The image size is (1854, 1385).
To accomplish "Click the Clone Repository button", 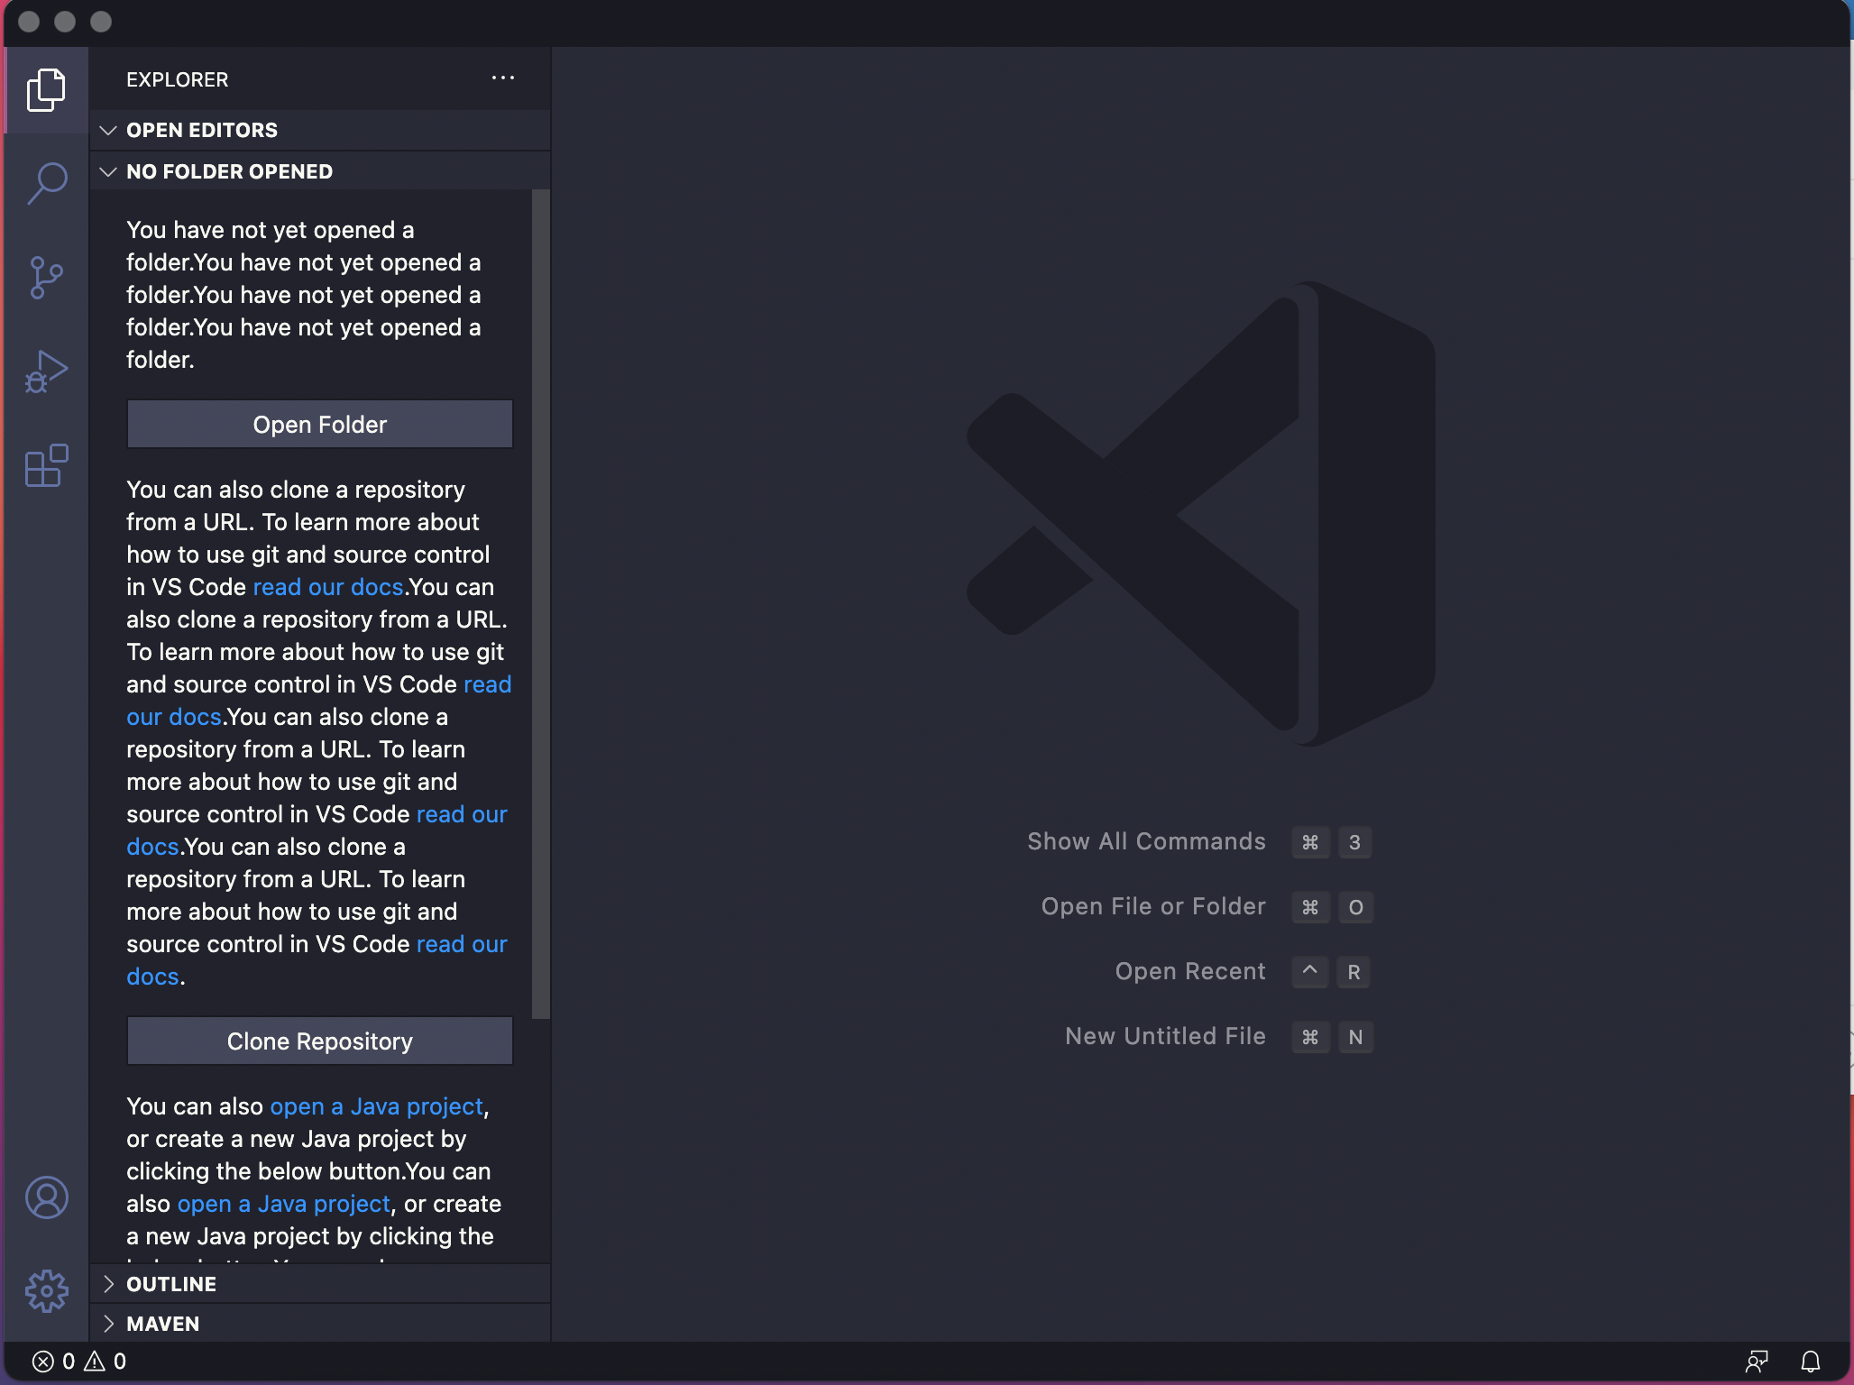I will (x=320, y=1041).
